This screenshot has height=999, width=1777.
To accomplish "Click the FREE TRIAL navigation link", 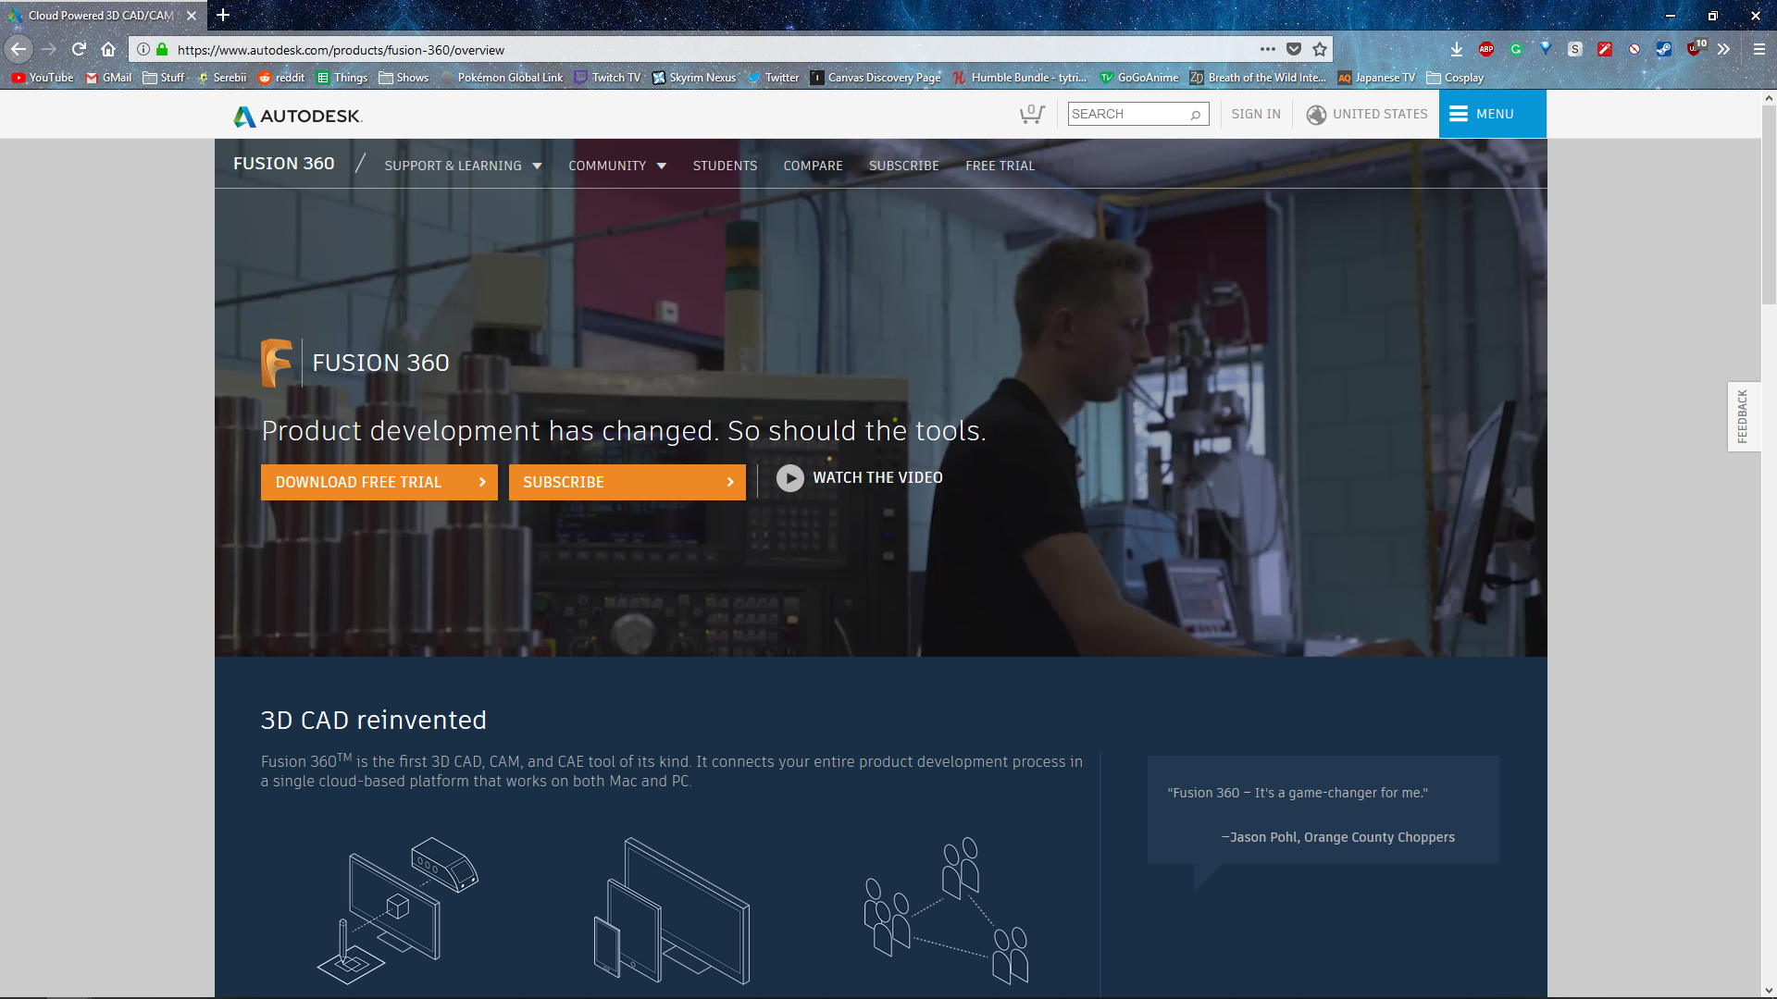I will click(999, 165).
